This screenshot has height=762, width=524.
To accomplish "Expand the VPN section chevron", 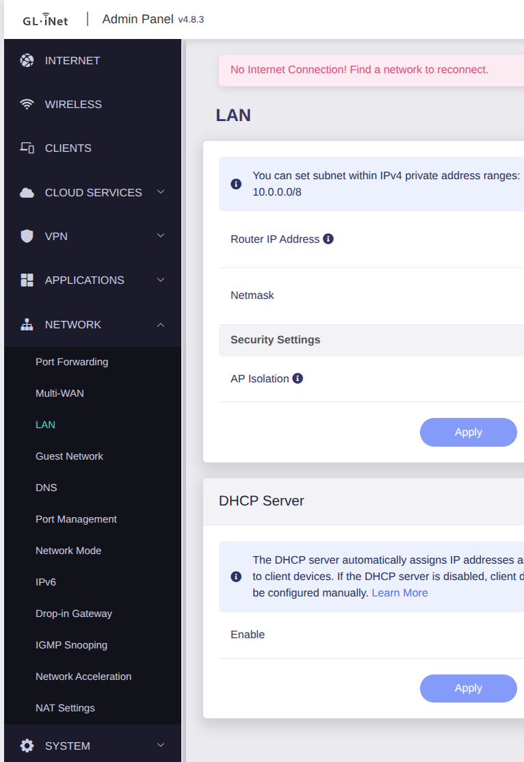I will pyautogui.click(x=161, y=236).
